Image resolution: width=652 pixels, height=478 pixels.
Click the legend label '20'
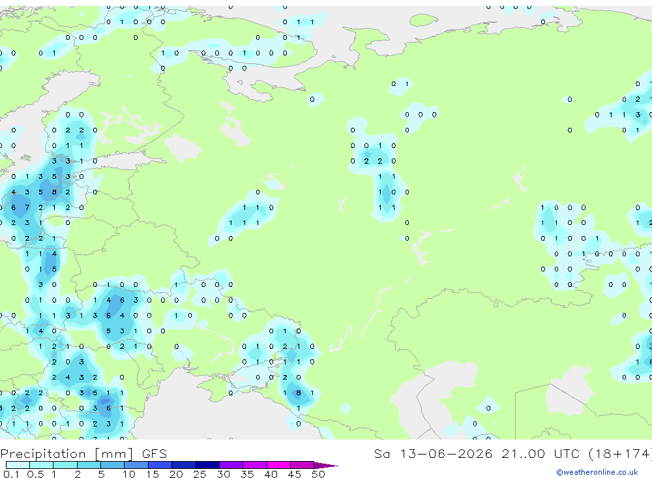tap(176, 474)
